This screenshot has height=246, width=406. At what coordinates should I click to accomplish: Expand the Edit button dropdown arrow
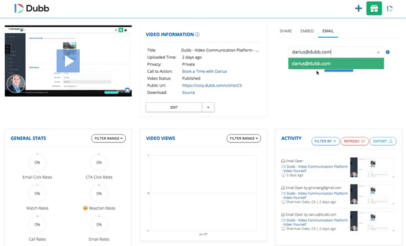208,107
